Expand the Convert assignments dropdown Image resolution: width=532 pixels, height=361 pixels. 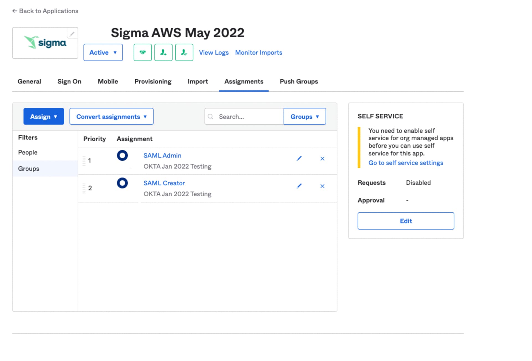pyautogui.click(x=111, y=116)
